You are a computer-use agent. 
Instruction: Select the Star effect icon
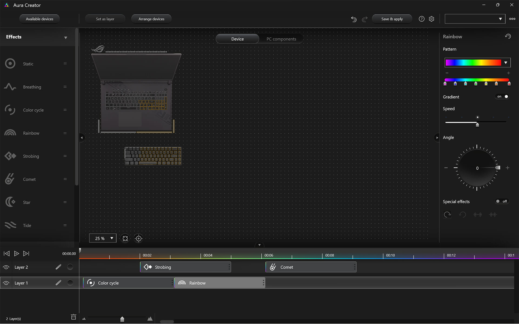coord(9,202)
